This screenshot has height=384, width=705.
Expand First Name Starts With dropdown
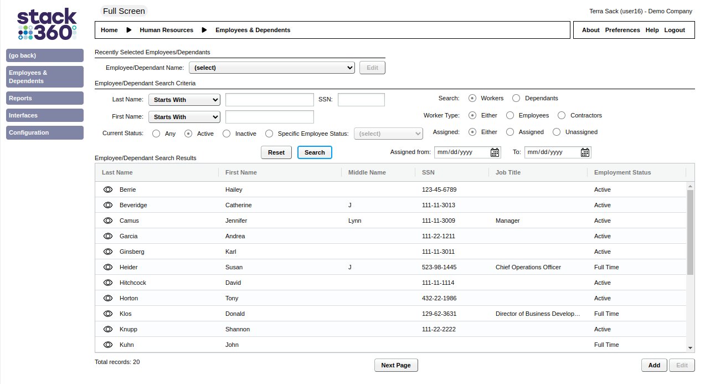point(184,117)
